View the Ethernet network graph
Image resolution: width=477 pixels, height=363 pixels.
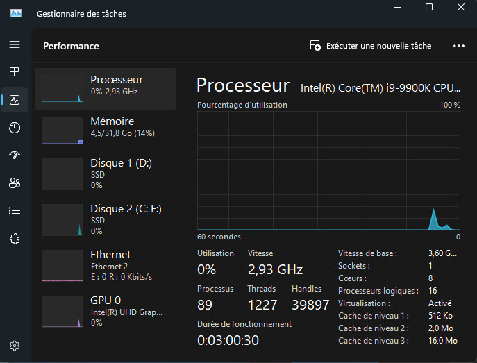pyautogui.click(x=105, y=265)
